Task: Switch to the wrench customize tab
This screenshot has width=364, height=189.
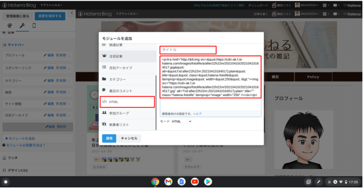Action: 22,25
